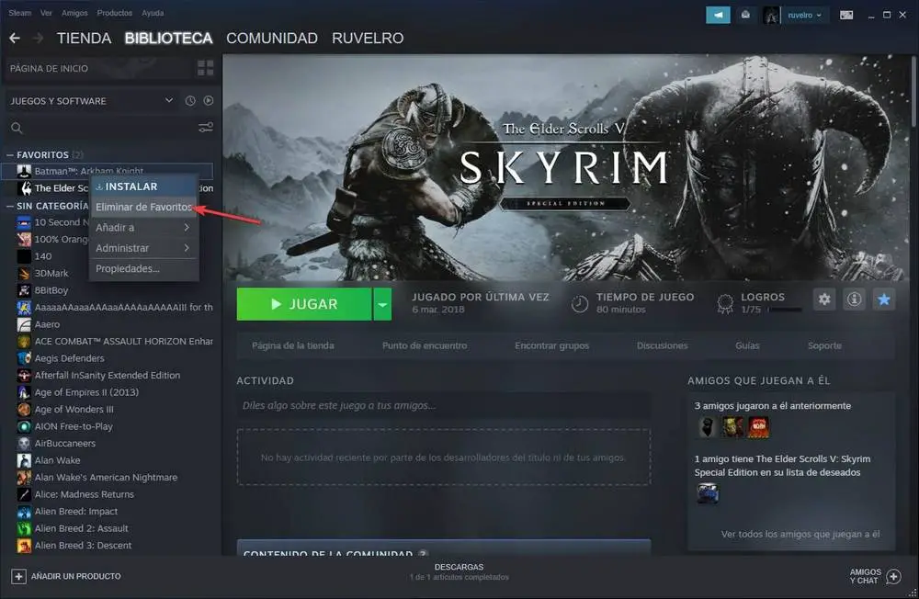Screen dimensions: 919x599
Task: Select Afterfall InSanity Extended Edition
Action: 108,375
